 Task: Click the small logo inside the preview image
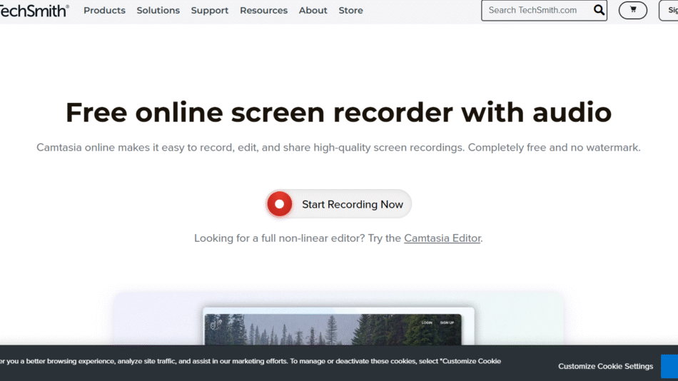pyautogui.click(x=216, y=324)
